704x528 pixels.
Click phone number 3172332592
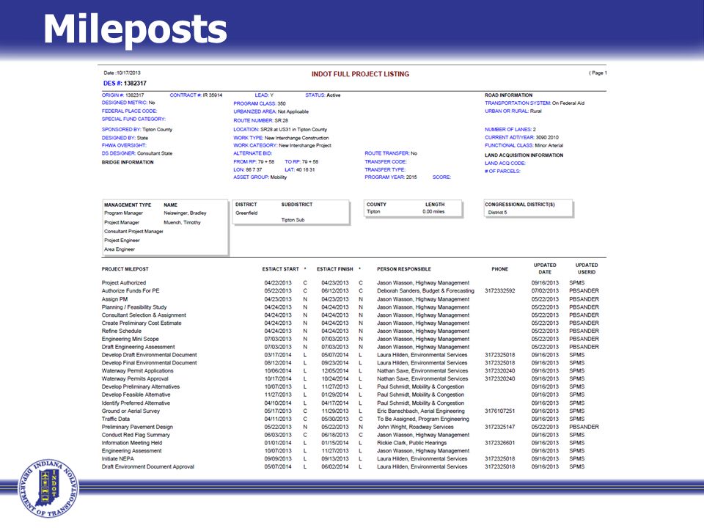pyautogui.click(x=499, y=290)
